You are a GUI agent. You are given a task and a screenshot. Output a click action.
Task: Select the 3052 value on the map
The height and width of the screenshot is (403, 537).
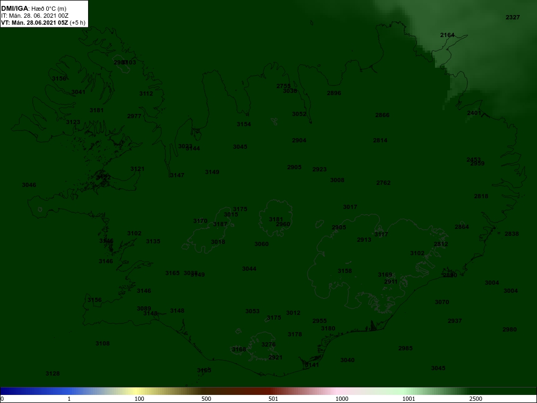point(299,114)
